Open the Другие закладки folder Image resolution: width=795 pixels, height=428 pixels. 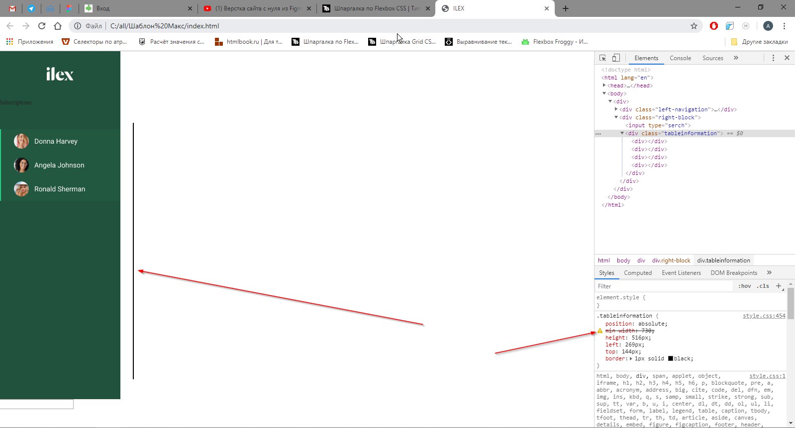pyautogui.click(x=759, y=42)
